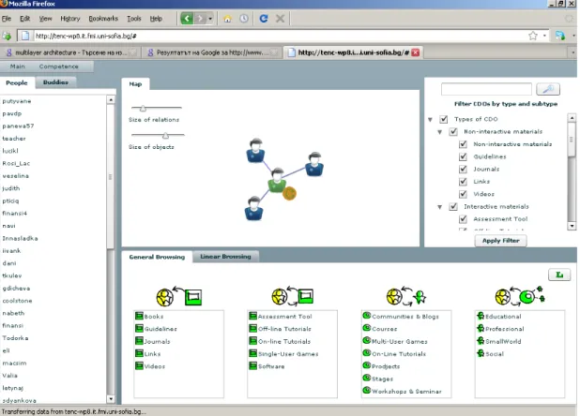580x416 pixels.
Task: Click the magnifier search button in filter panel
Action: [x=548, y=89]
